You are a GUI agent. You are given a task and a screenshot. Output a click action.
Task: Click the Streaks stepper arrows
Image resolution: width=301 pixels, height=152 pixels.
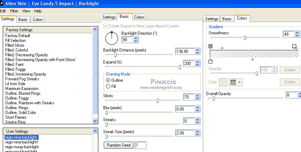(x=197, y=121)
